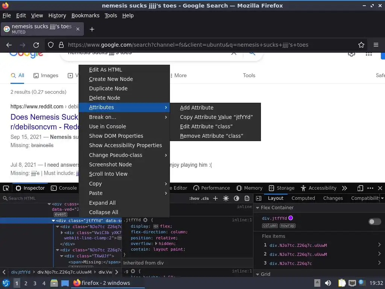Click the site security padlock icon
This screenshot has width=385, height=289.
click(61, 45)
